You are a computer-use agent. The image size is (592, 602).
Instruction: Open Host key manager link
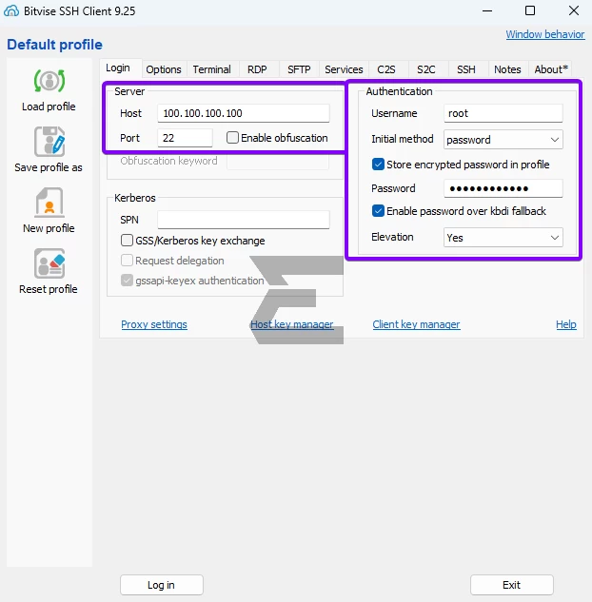pos(292,324)
